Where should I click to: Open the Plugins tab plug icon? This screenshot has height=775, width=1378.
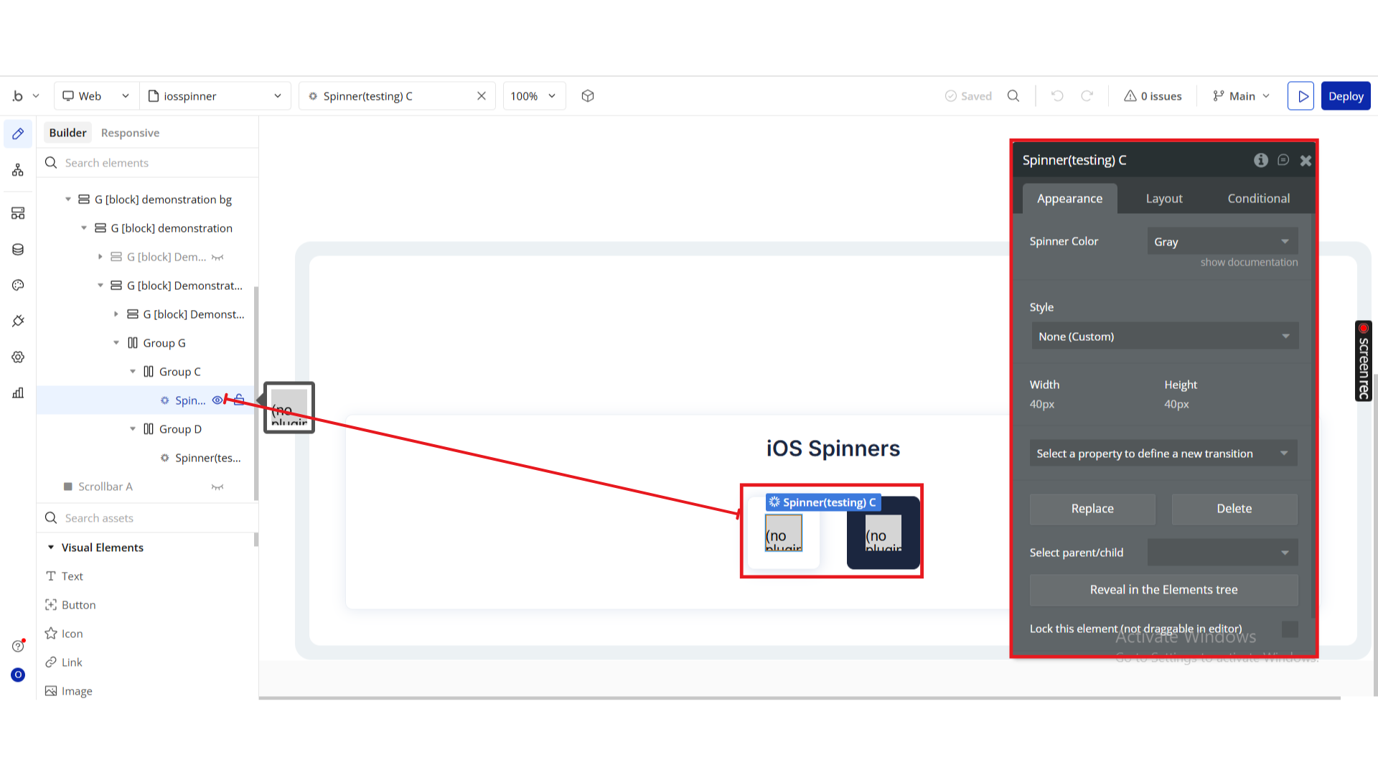pos(18,321)
